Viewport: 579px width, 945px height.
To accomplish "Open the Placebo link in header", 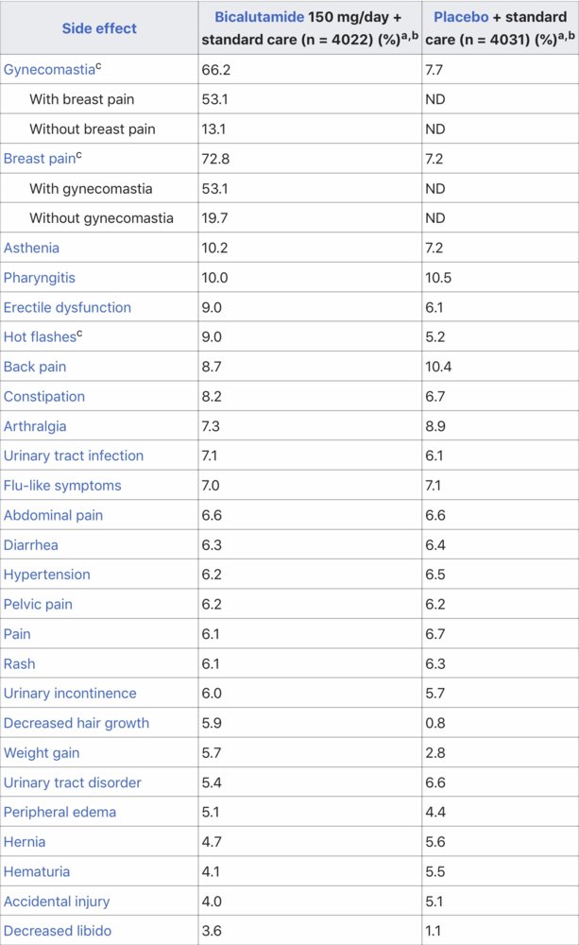I will (x=461, y=18).
